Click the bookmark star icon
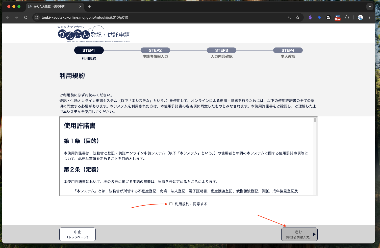Viewport: 380px width, 248px height. pyautogui.click(x=298, y=17)
